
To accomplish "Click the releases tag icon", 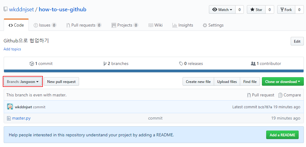I will click(x=181, y=64).
